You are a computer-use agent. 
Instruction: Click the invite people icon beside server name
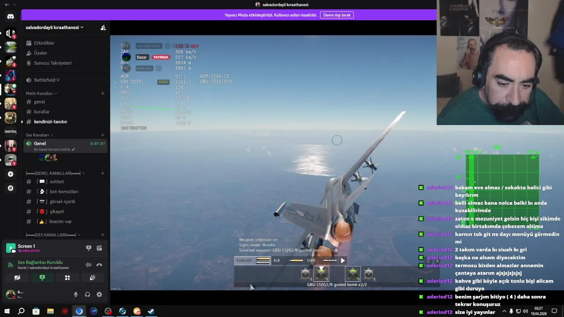click(103, 27)
